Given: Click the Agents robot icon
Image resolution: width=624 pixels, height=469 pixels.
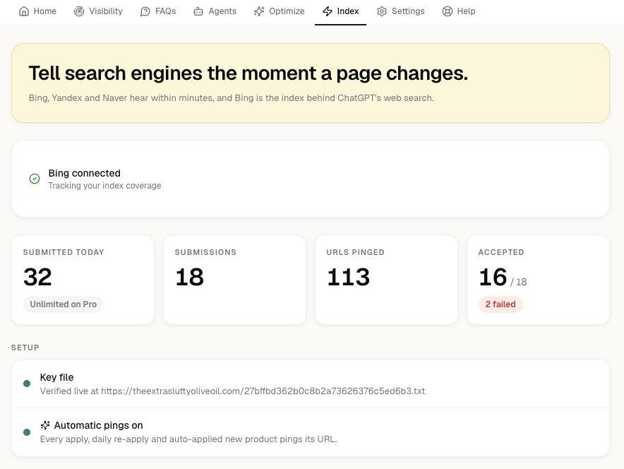Looking at the screenshot, I should 198,11.
